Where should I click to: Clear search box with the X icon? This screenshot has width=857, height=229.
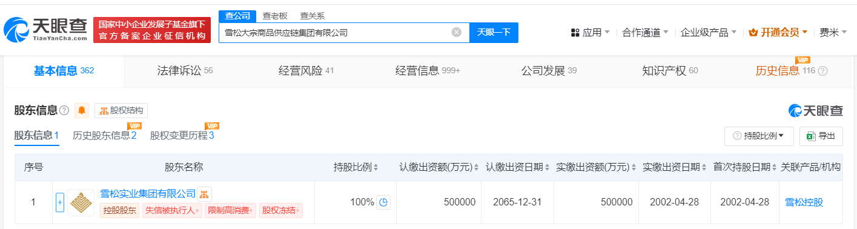point(457,32)
